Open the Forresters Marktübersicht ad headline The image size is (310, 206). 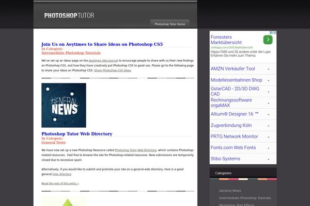[226, 40]
